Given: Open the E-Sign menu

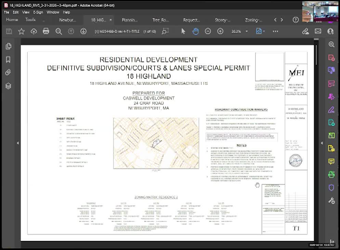Looking at the screenshot, I should (x=38, y=12).
